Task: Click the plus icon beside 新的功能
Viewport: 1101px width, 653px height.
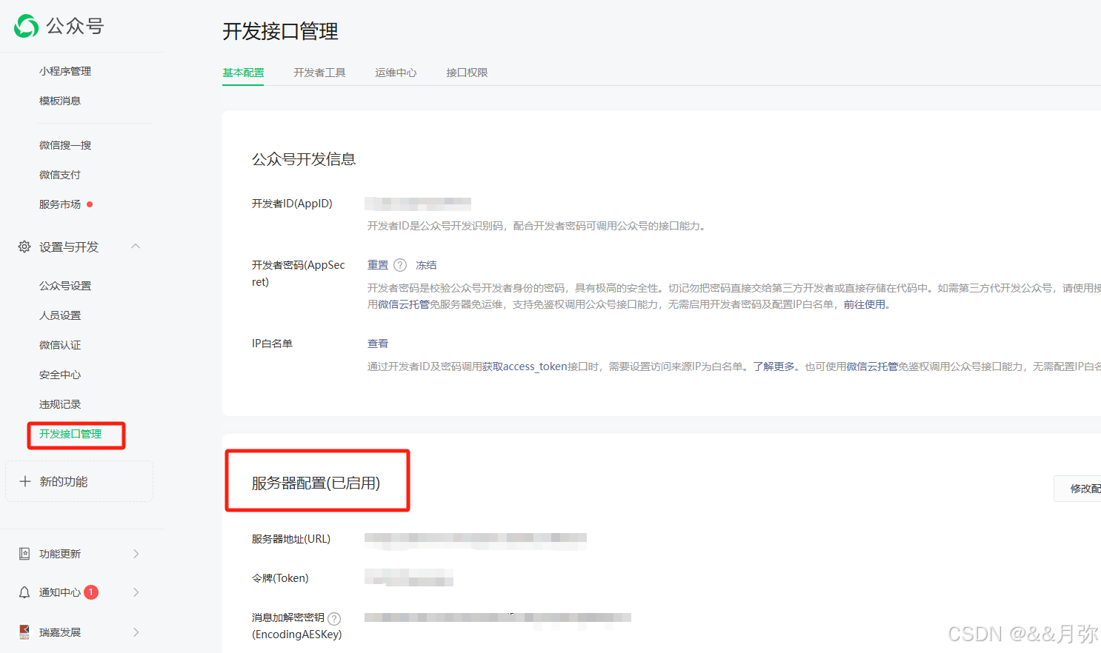Action: click(x=25, y=481)
